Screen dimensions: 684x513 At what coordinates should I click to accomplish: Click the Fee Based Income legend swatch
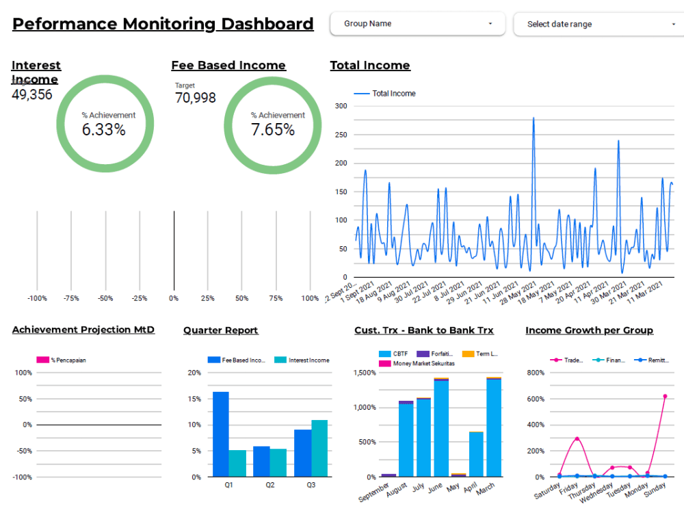[x=215, y=360]
